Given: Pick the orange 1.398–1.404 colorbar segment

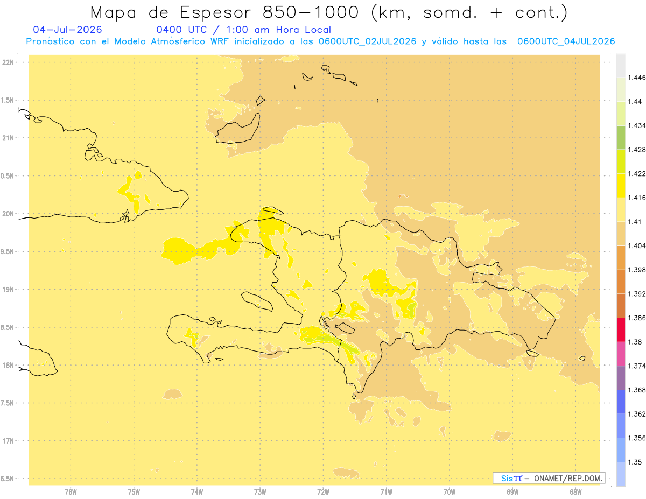Looking at the screenshot, I should 621,257.
